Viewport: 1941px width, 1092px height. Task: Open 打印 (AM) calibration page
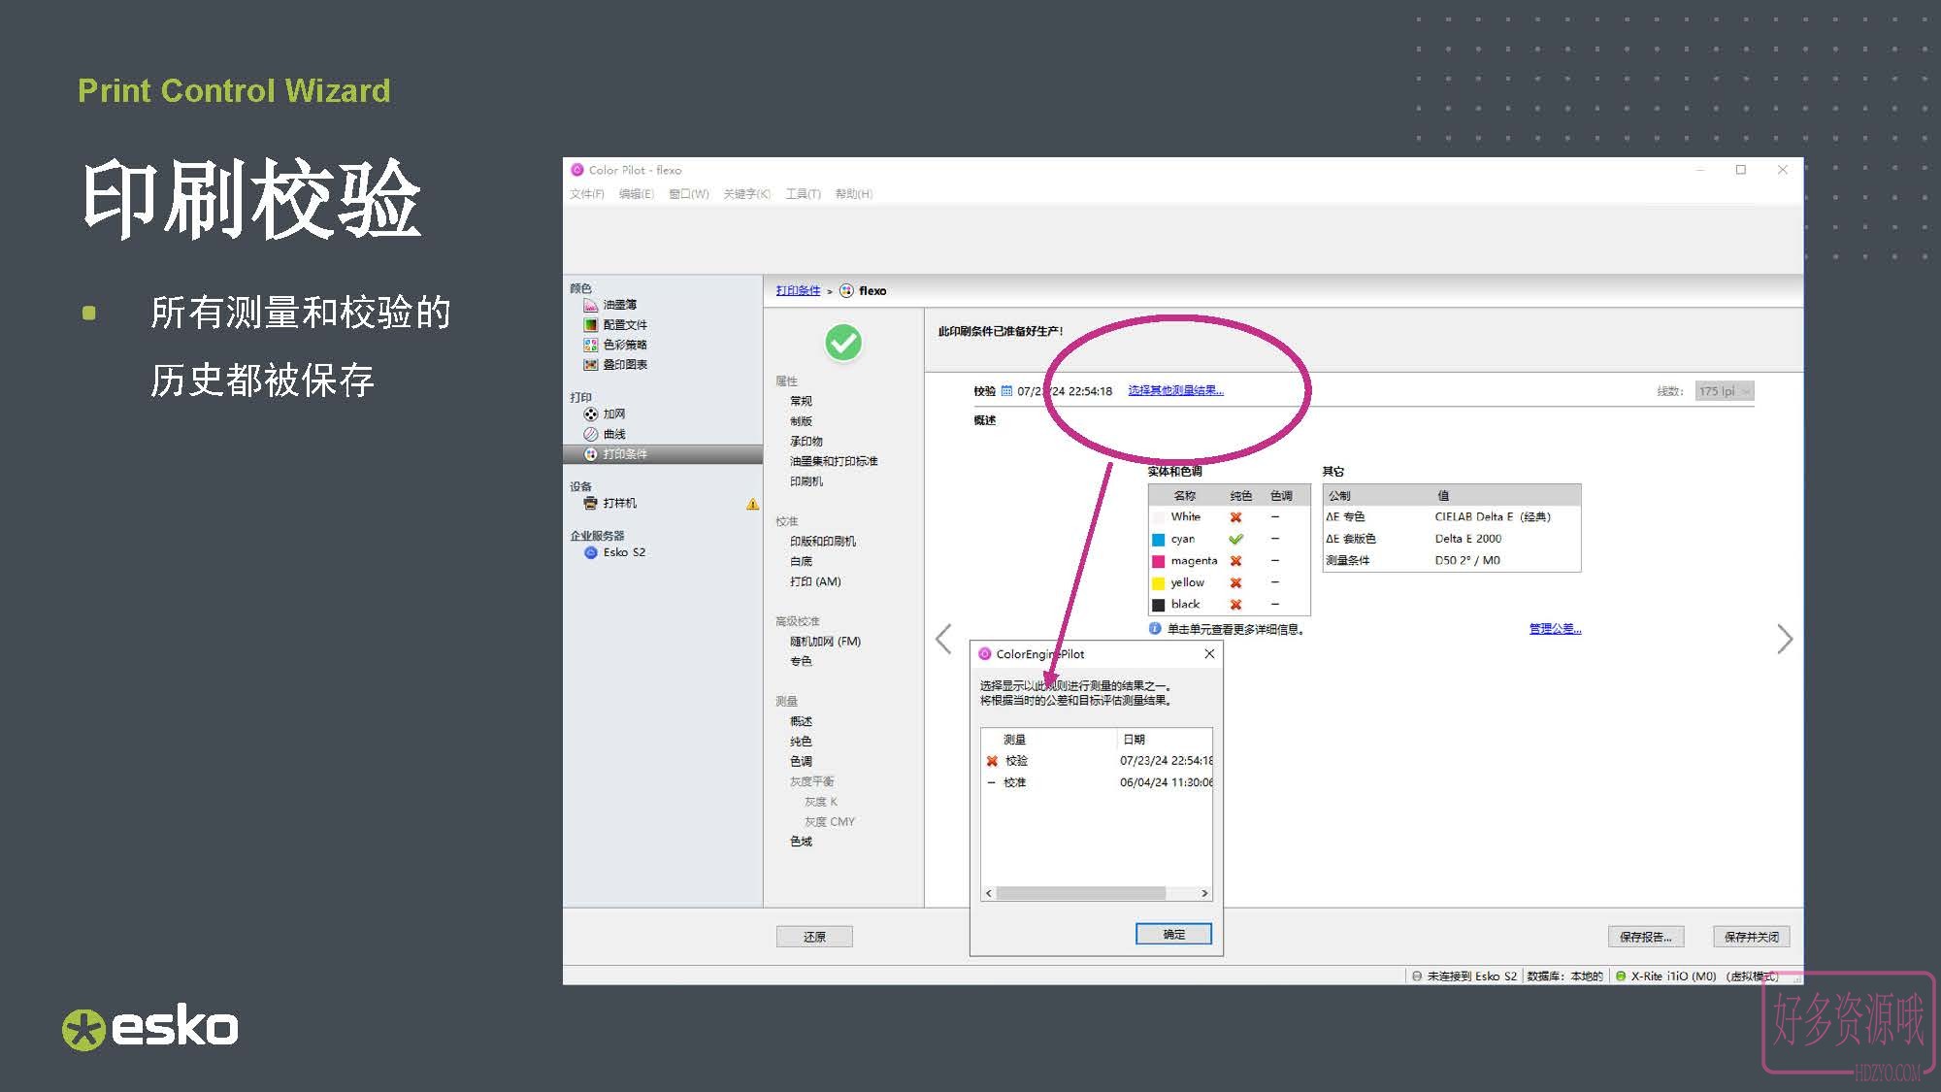(x=815, y=581)
